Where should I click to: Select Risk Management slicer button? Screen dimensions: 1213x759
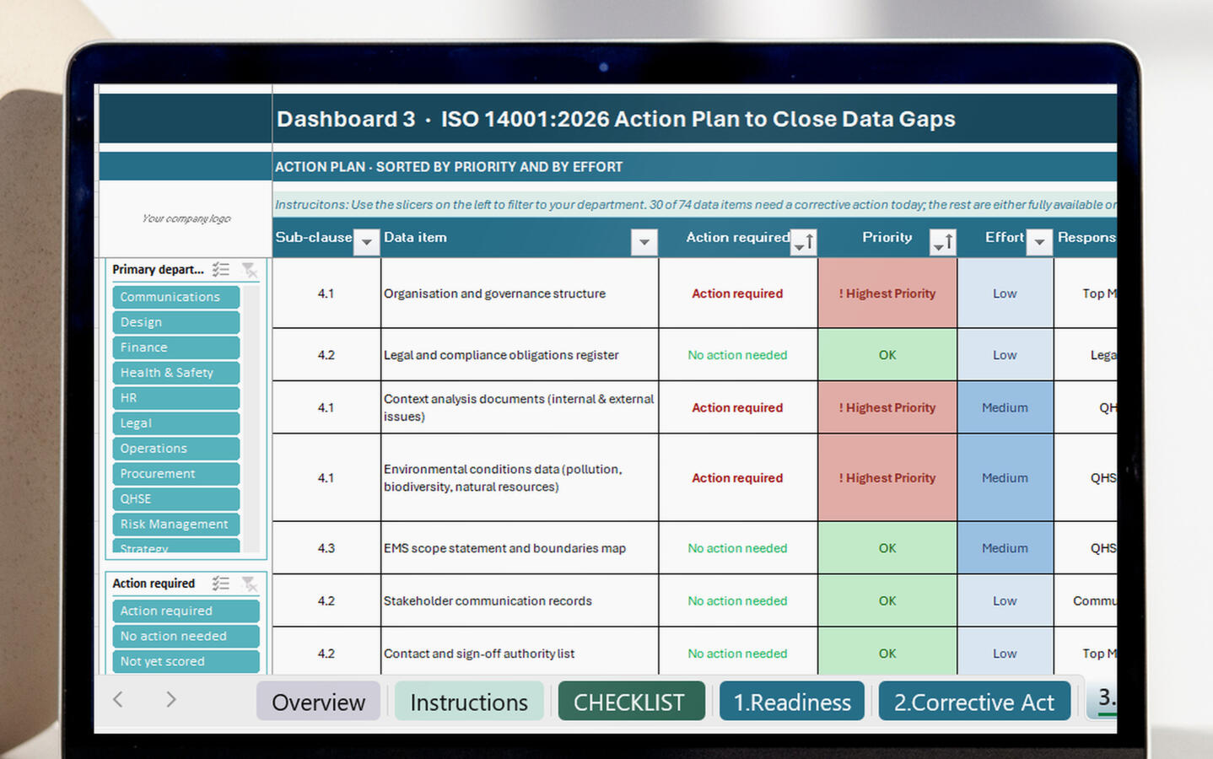(176, 525)
